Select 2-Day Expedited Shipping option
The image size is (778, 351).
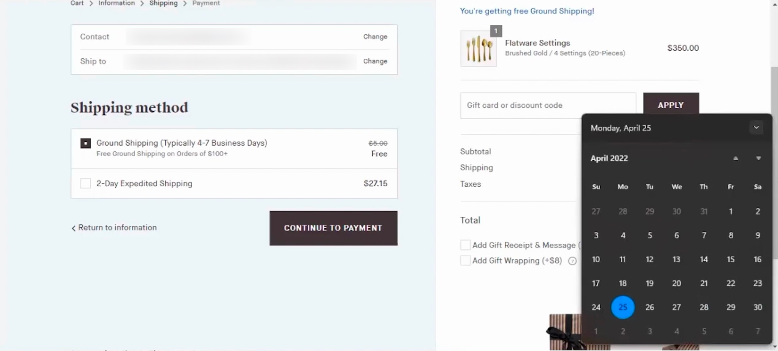(86, 183)
